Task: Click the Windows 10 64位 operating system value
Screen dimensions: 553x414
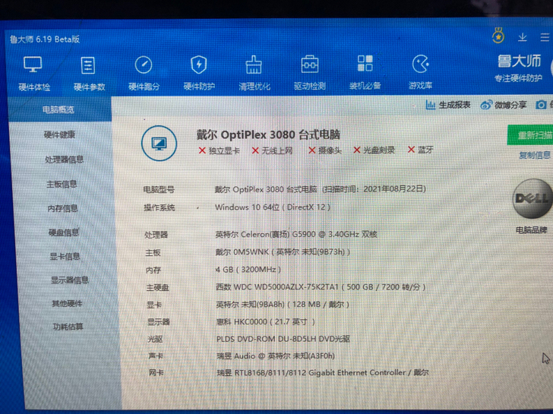Action: [273, 207]
